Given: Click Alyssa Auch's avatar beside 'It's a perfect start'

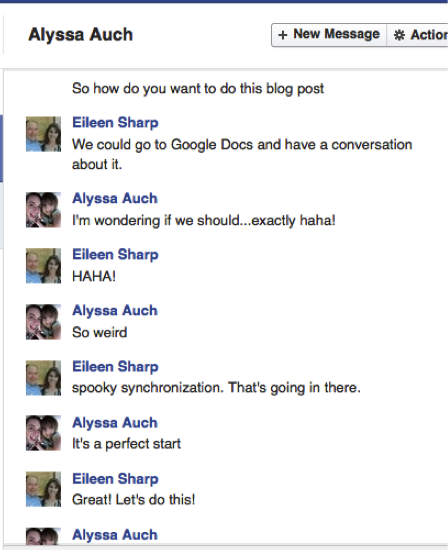Looking at the screenshot, I should 43,433.
